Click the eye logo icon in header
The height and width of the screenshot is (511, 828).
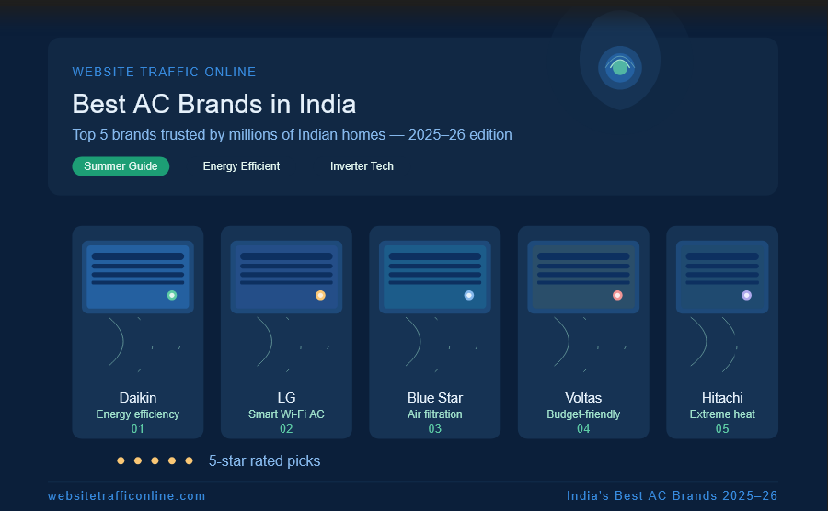click(x=620, y=67)
